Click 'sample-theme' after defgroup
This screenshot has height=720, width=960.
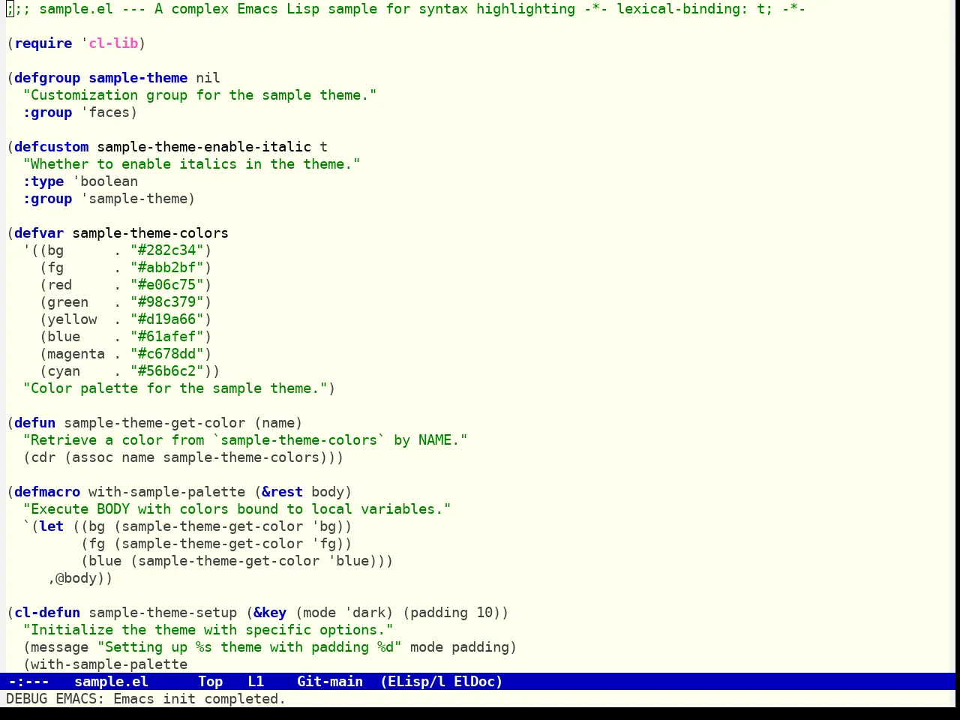click(x=138, y=78)
